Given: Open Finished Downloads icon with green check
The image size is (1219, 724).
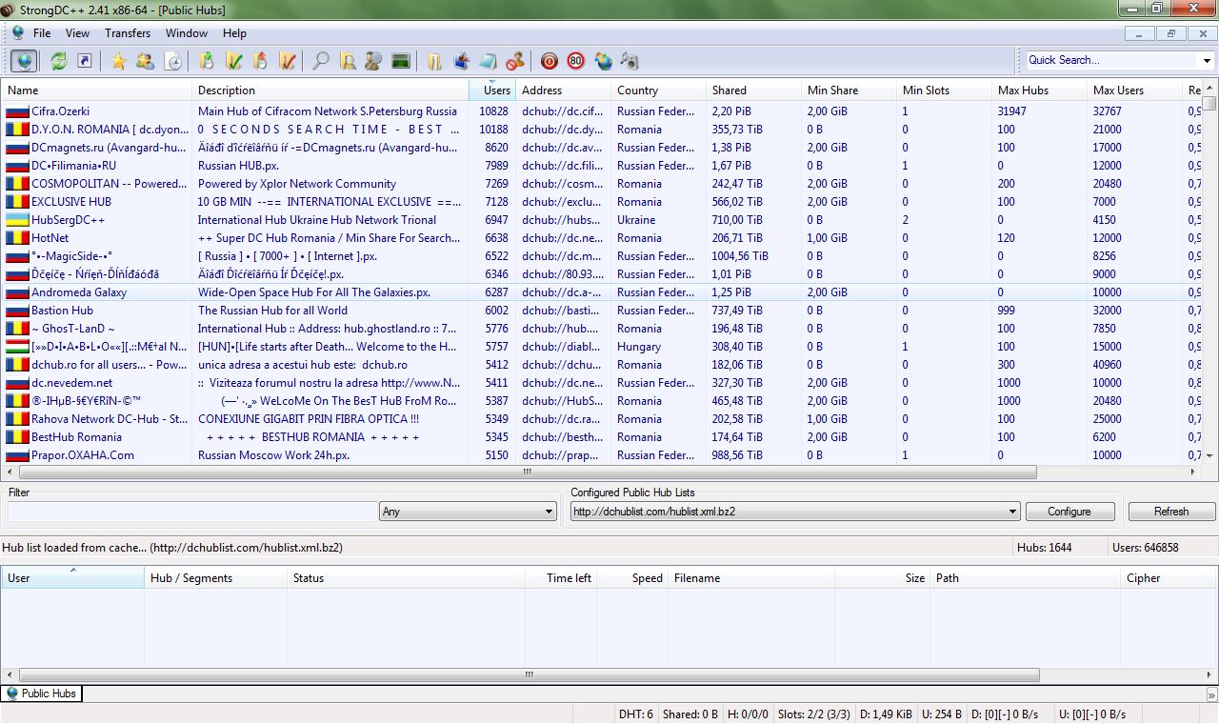Looking at the screenshot, I should coord(233,61).
